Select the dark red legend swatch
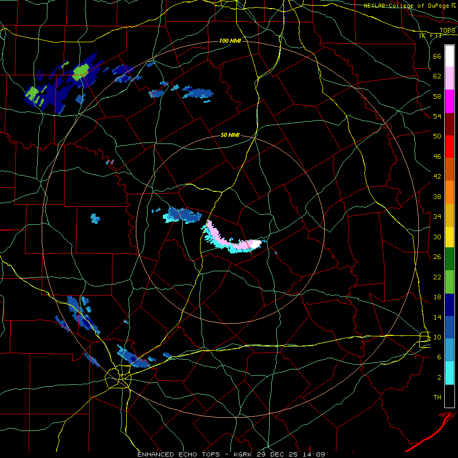The width and height of the screenshot is (458, 458). tap(449, 124)
